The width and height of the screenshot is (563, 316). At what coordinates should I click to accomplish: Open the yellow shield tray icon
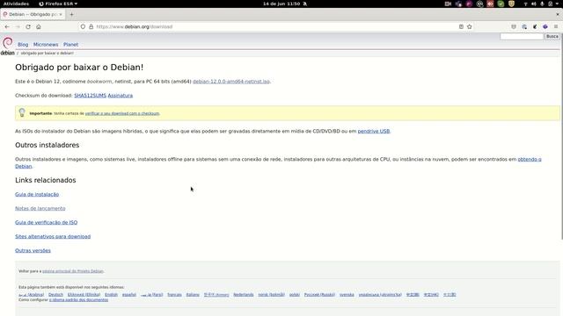(511, 4)
